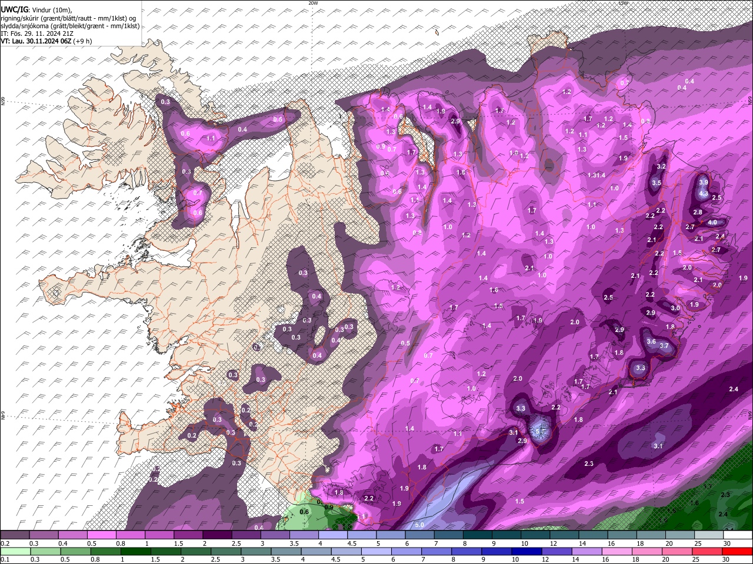Click the map value '4.0' on the east coast
753x564 pixels.
712,223
